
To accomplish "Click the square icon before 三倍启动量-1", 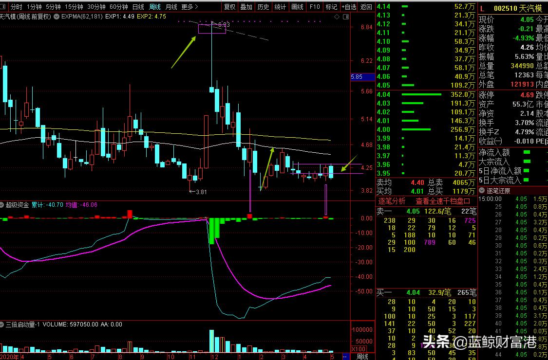I will click(x=3, y=324).
